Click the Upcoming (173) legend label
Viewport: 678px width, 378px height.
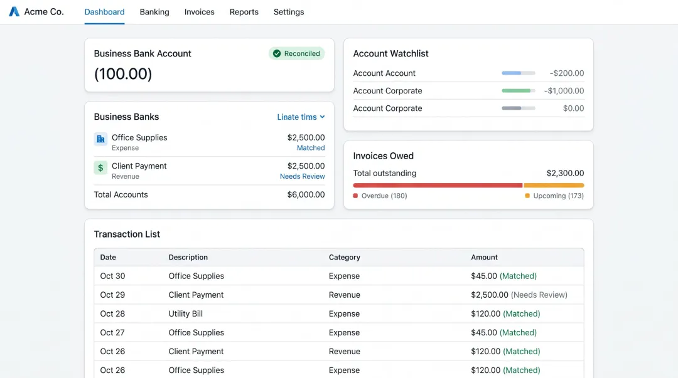click(558, 196)
